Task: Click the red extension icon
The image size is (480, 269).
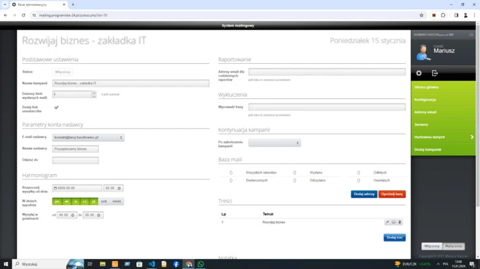Action: pyautogui.click(x=433, y=15)
